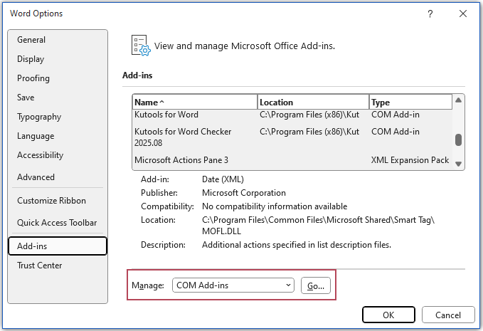The image size is (483, 331).
Task: Go to Quick Access Toolbar settings
Action: (57, 223)
